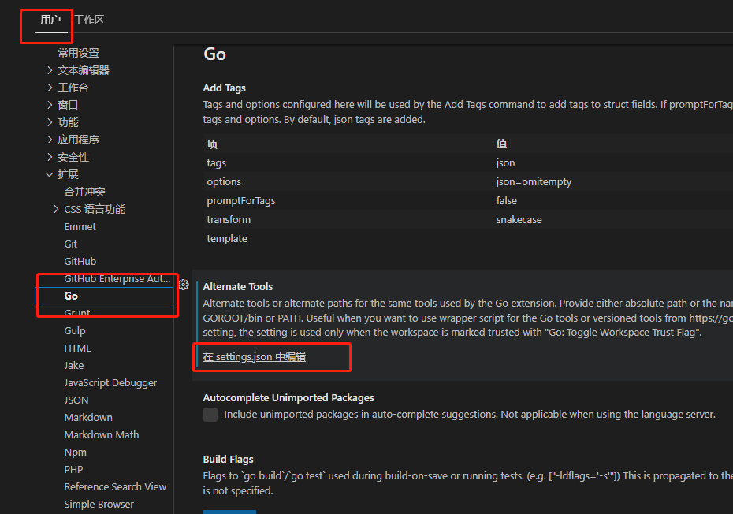This screenshot has width=733, height=514.
Task: Expand the 工作台 tree node
Action: [x=50, y=88]
